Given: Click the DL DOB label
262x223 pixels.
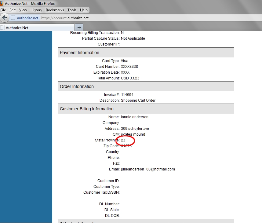Looking at the screenshot, I should 112,216.
